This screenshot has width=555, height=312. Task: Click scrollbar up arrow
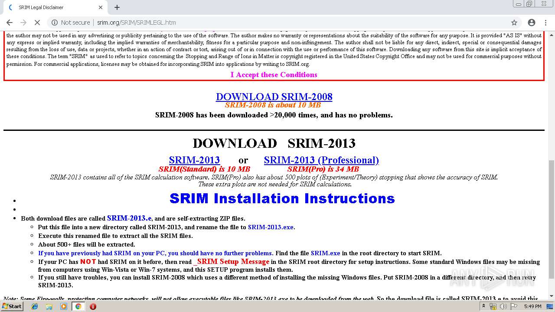pyautogui.click(x=551, y=35)
